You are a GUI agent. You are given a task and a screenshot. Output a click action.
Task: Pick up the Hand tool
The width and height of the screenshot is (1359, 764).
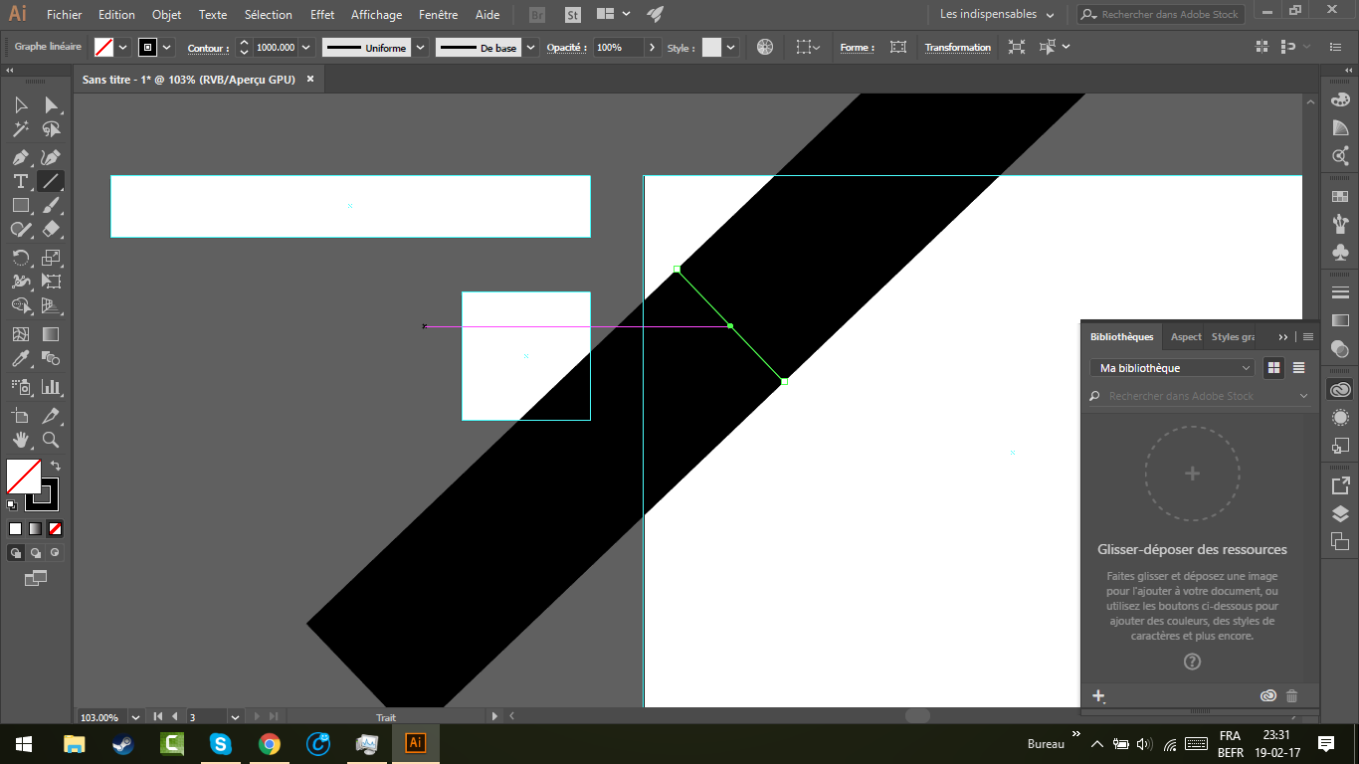(20, 440)
